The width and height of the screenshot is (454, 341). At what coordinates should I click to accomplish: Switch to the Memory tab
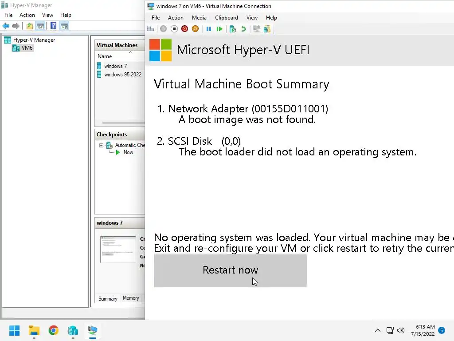pos(131,298)
